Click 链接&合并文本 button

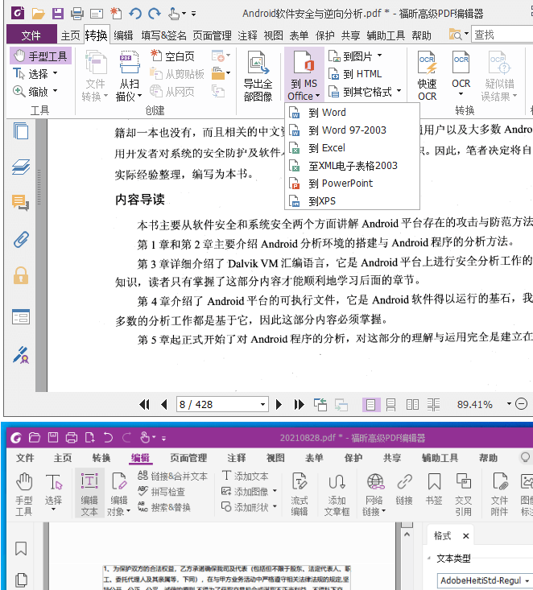point(173,476)
